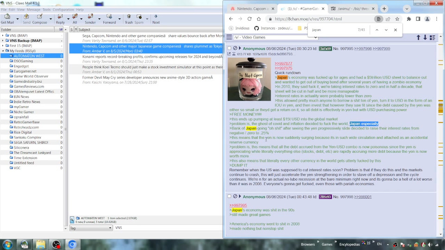Open Compose dropdown arrow
This screenshot has height=250, width=445.
51,19
